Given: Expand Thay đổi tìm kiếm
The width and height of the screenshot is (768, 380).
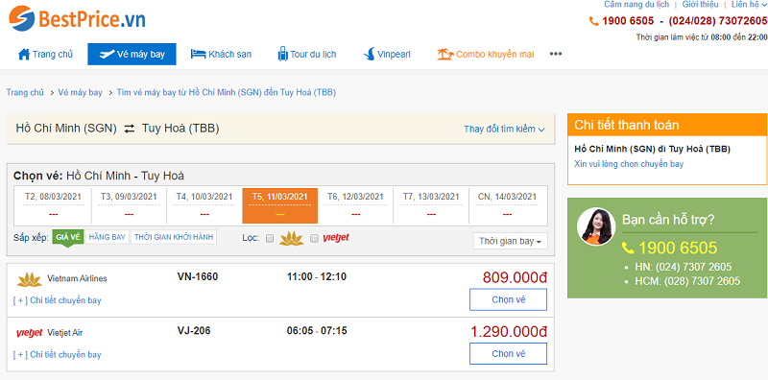Looking at the screenshot, I should coord(504,130).
